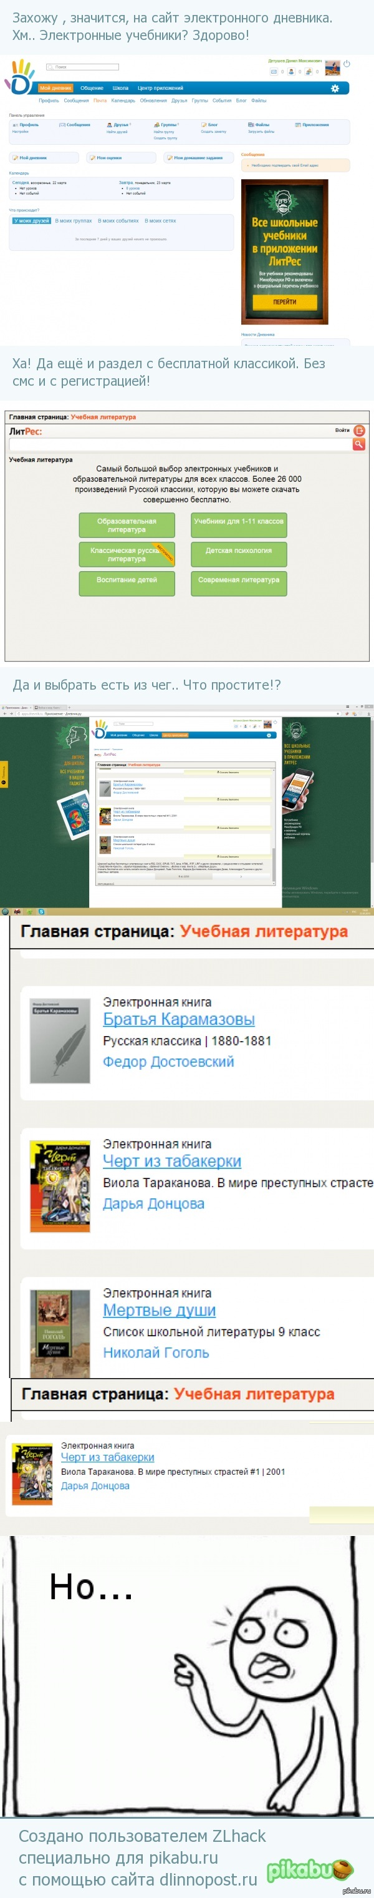Click the "Группы" control panel link
Viewport: 374px width, 1898px height.
point(168,125)
